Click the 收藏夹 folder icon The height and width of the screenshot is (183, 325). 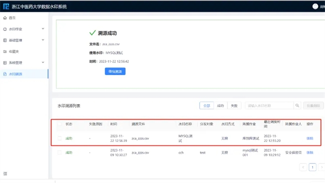click(5, 51)
